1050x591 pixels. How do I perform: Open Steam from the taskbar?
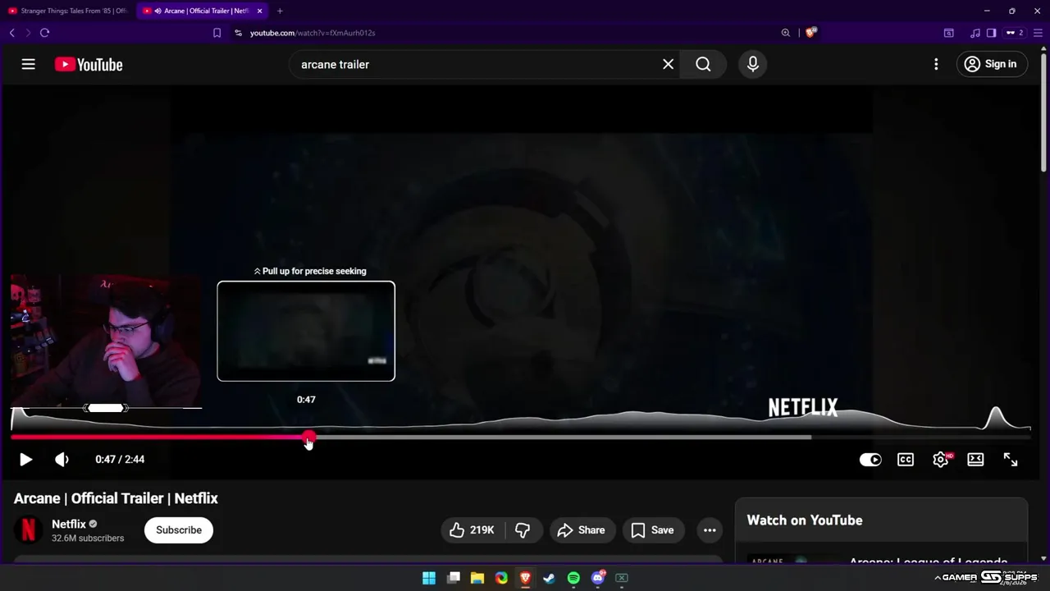pos(549,578)
